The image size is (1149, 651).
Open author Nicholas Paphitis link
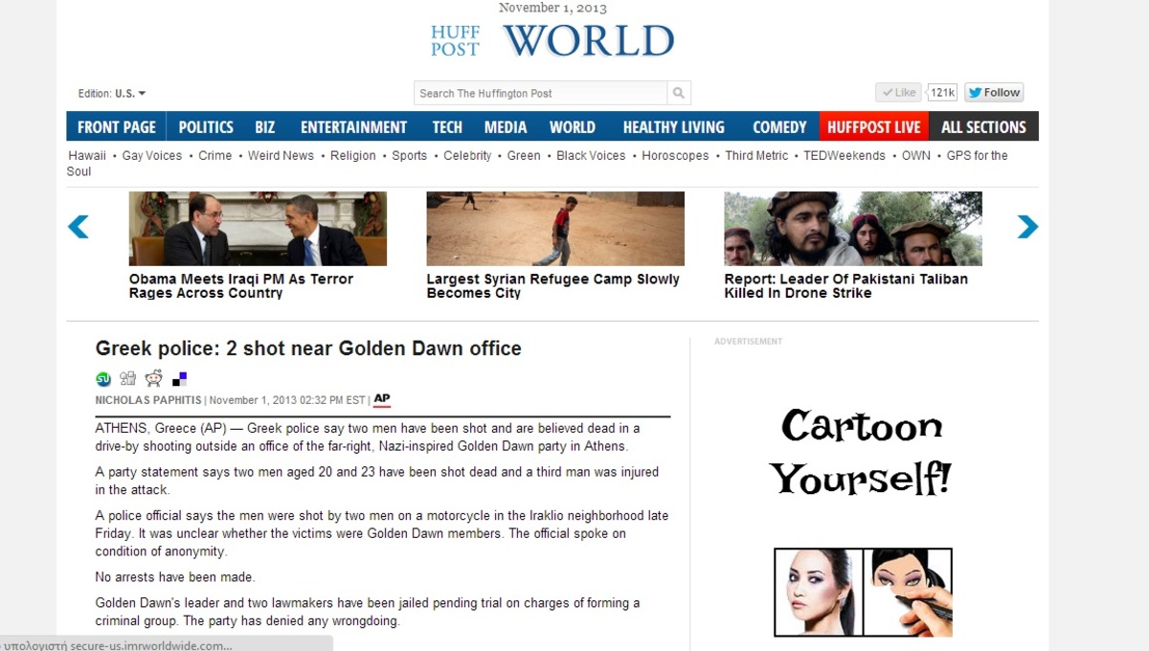[148, 400]
